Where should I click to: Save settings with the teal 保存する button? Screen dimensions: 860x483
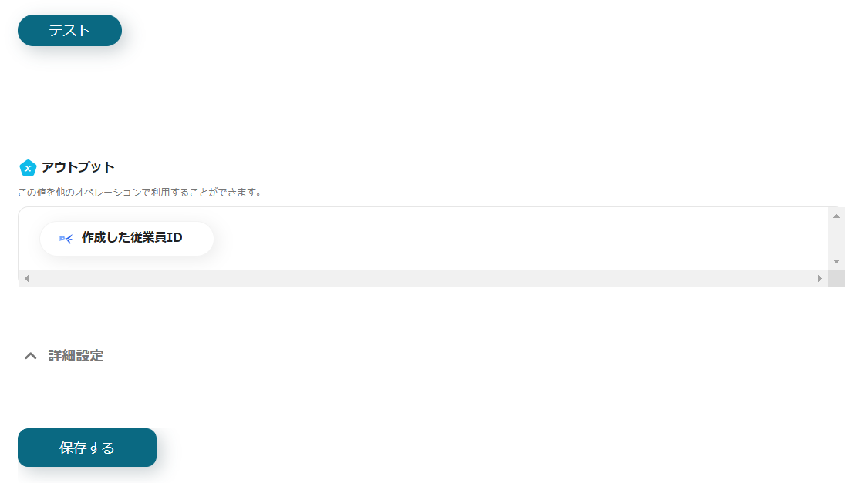tap(87, 448)
